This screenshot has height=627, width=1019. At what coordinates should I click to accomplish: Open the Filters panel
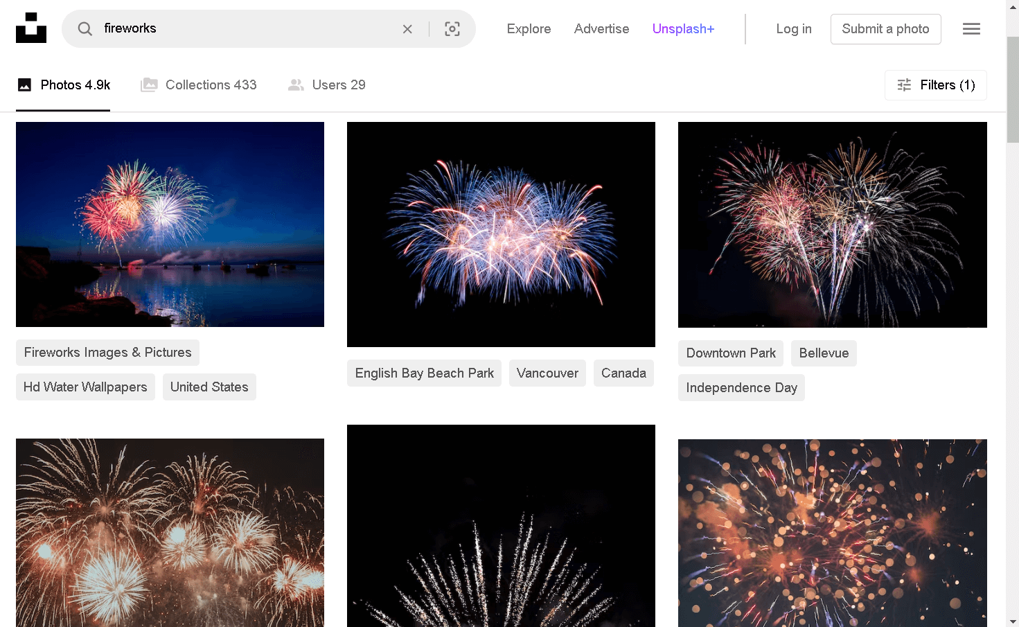(x=936, y=85)
